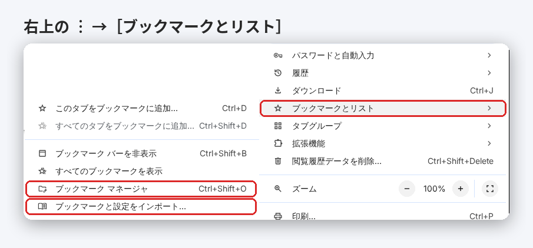Screen dimensions: 533x248
Task: Expand the パスワードと自動入力 submenu arrow
Action: tap(489, 55)
